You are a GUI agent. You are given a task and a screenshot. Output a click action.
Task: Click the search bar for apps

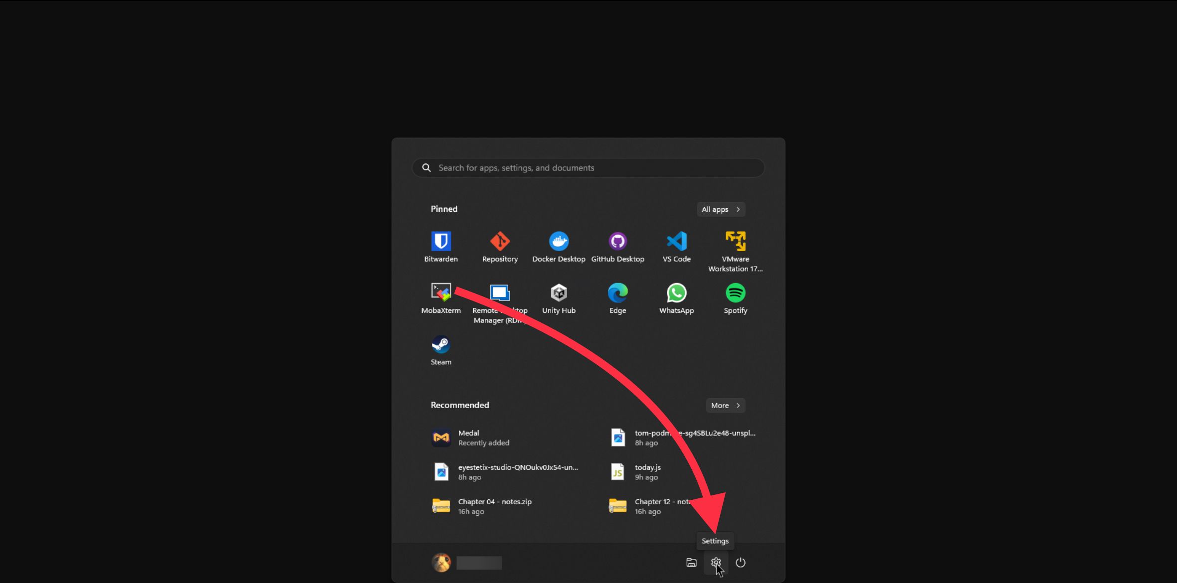588,167
